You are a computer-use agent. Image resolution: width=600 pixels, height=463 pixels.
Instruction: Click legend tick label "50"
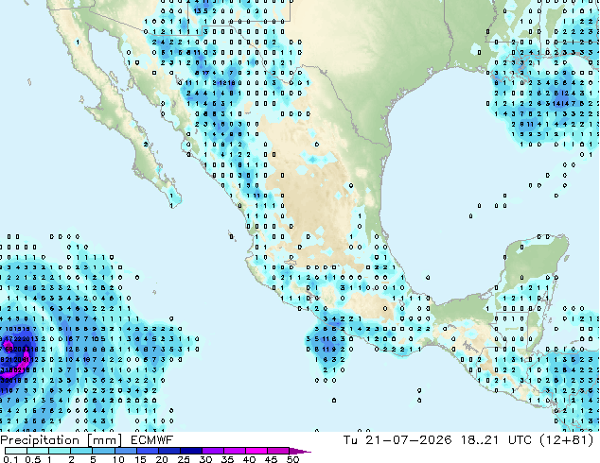[292, 459]
